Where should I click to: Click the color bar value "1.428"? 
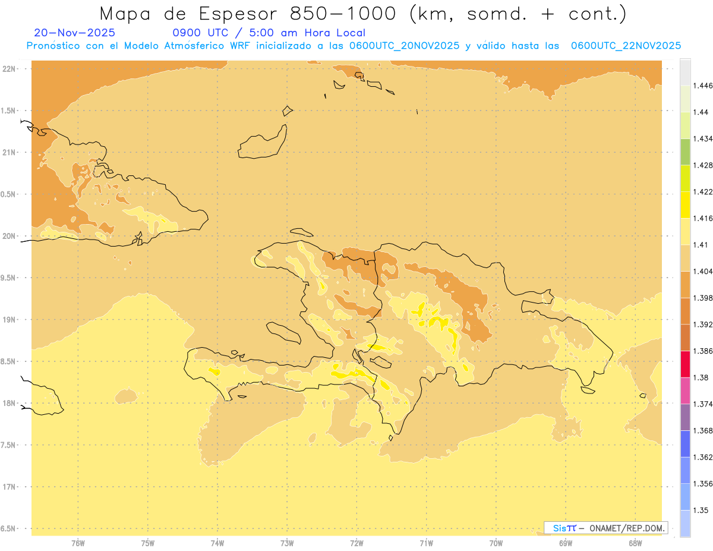point(702,165)
